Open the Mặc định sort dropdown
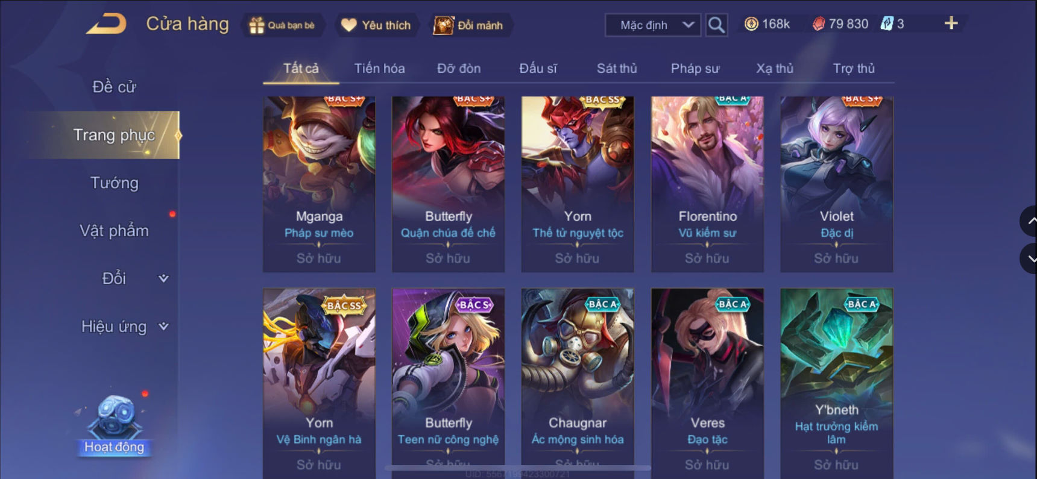This screenshot has height=479, width=1037. pos(653,25)
